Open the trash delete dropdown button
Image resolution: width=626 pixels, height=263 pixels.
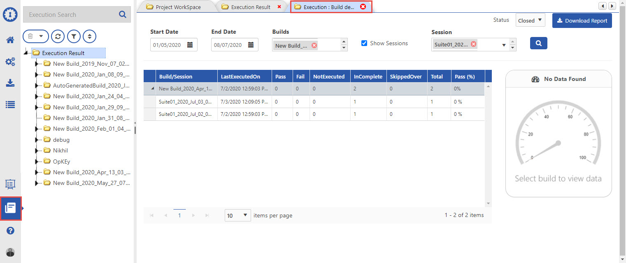35,36
